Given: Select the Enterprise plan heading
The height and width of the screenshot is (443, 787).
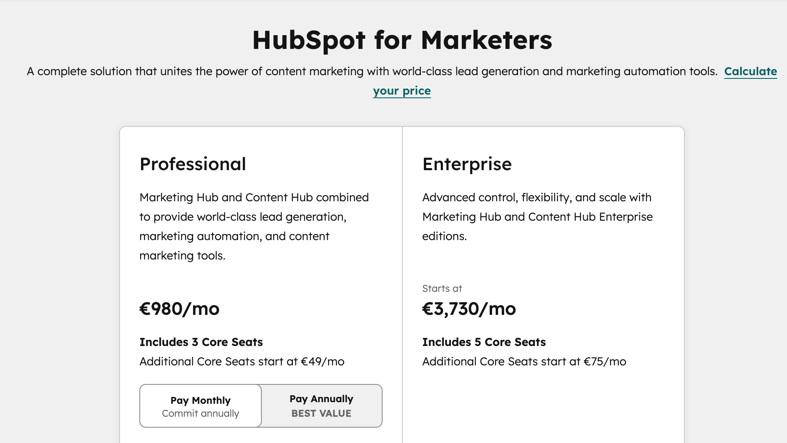Looking at the screenshot, I should point(467,164).
